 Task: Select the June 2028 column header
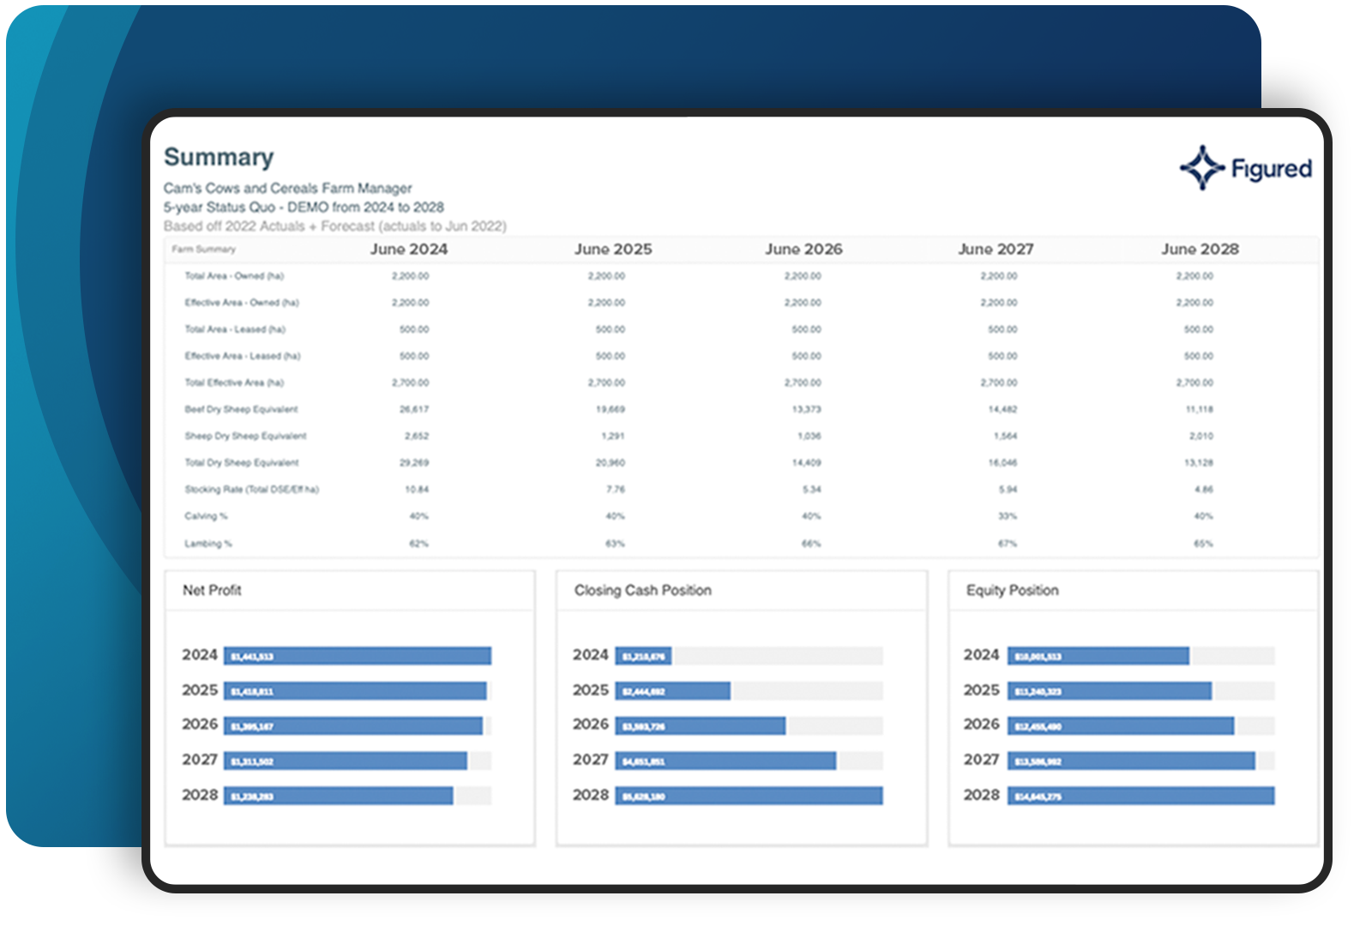pos(1200,249)
